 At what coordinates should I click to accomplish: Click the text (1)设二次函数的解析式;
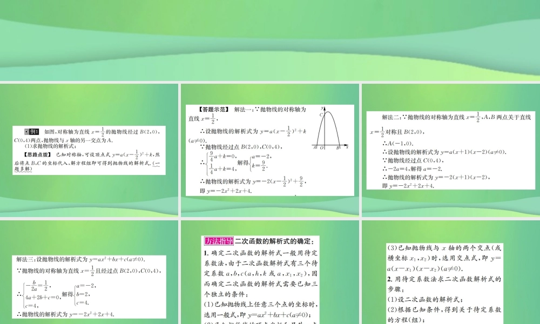pyautogui.click(x=425, y=300)
